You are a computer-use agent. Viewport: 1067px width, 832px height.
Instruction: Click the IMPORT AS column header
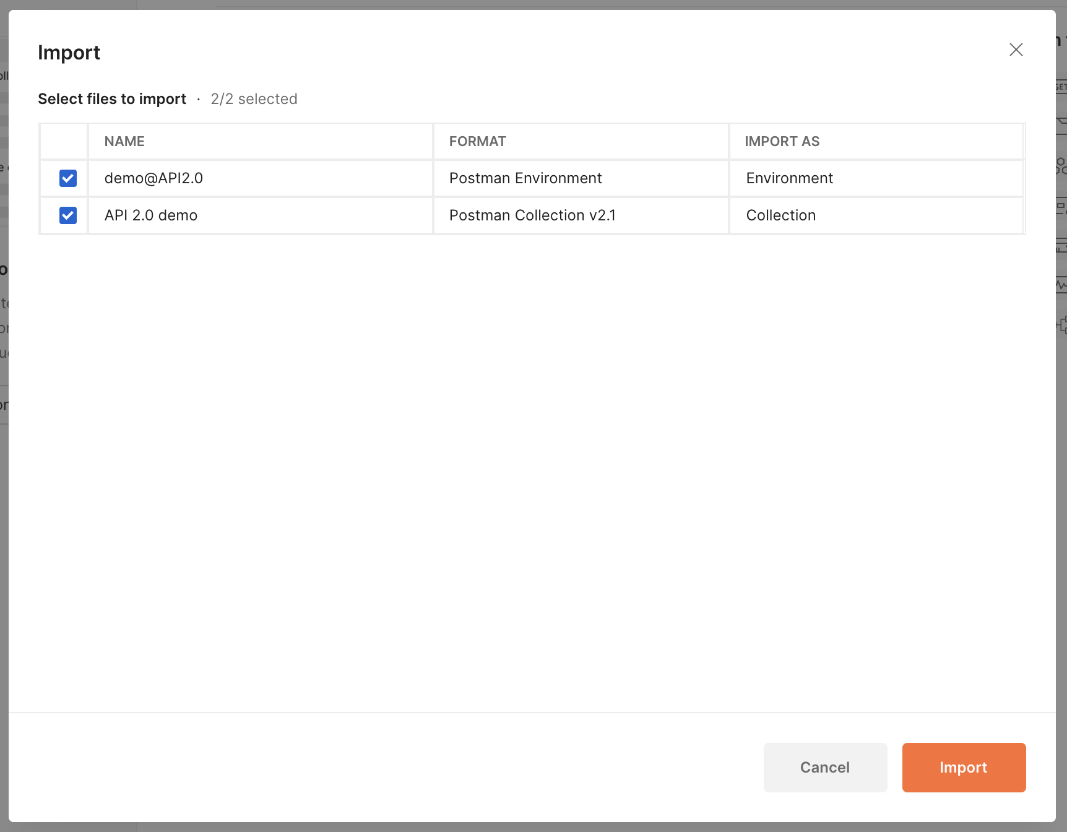point(782,141)
